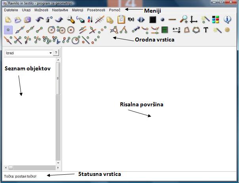Open the Datoteke menu

pyautogui.click(x=11, y=9)
